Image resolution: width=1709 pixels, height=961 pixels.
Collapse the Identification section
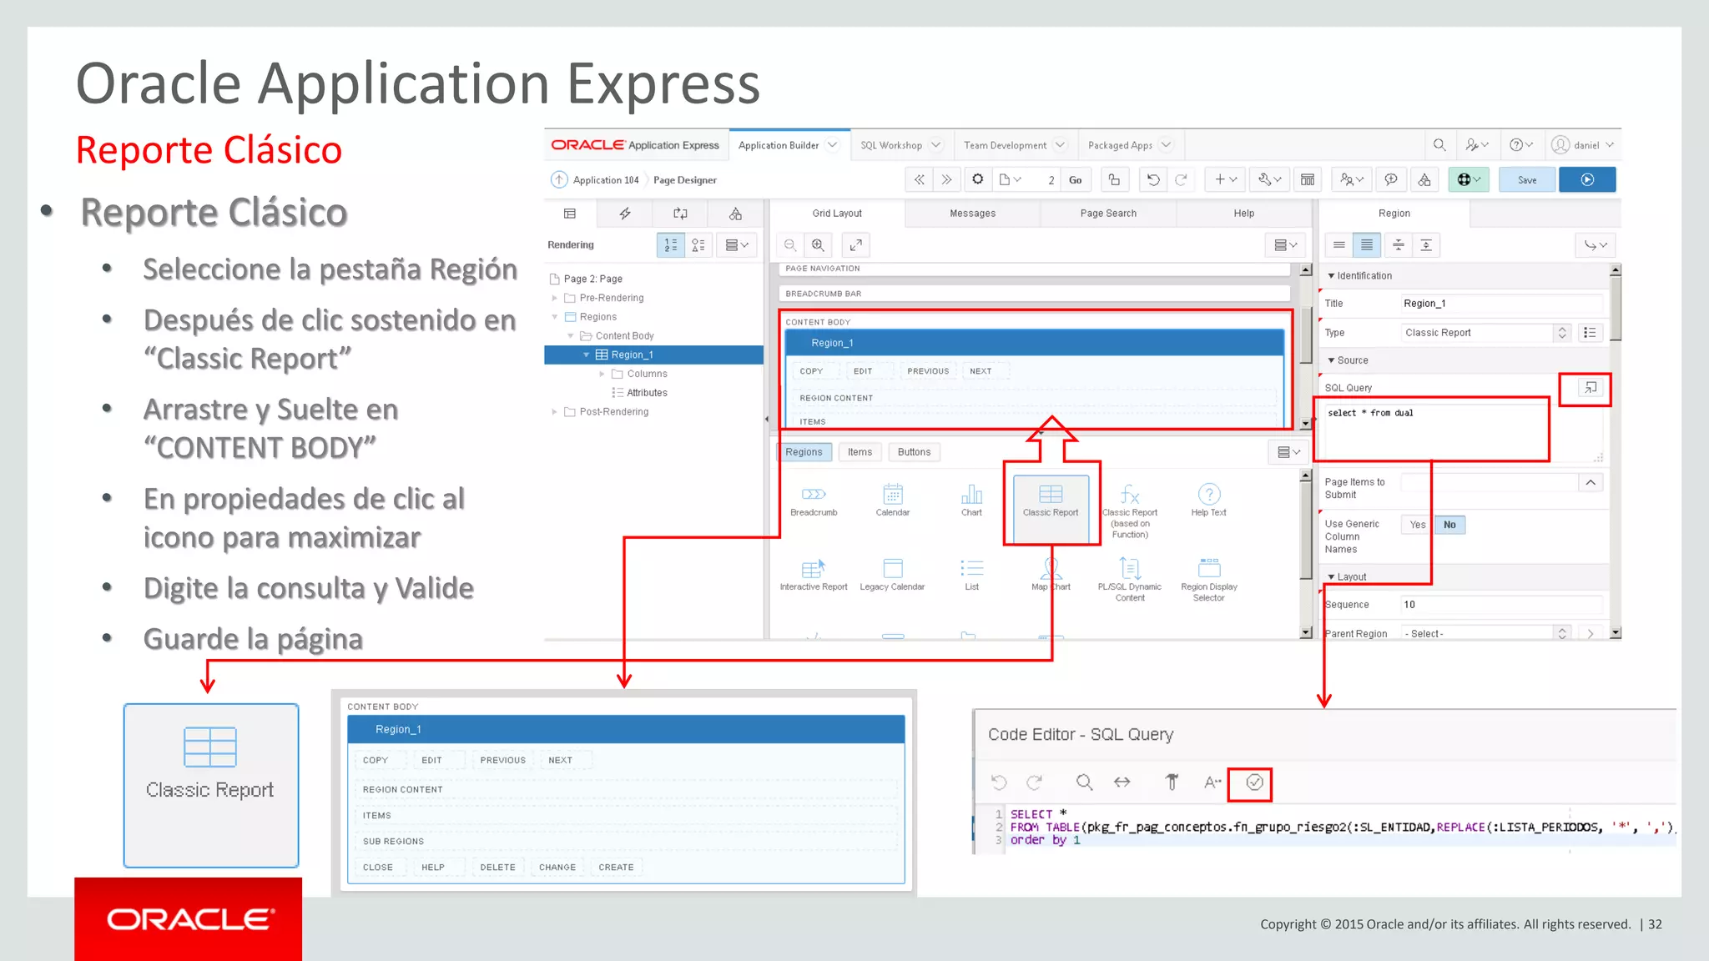click(x=1331, y=276)
